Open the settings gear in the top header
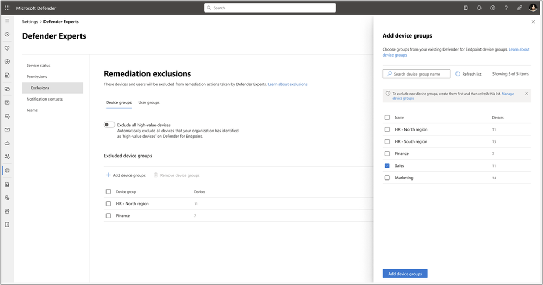The height and width of the screenshot is (285, 543). [x=493, y=8]
